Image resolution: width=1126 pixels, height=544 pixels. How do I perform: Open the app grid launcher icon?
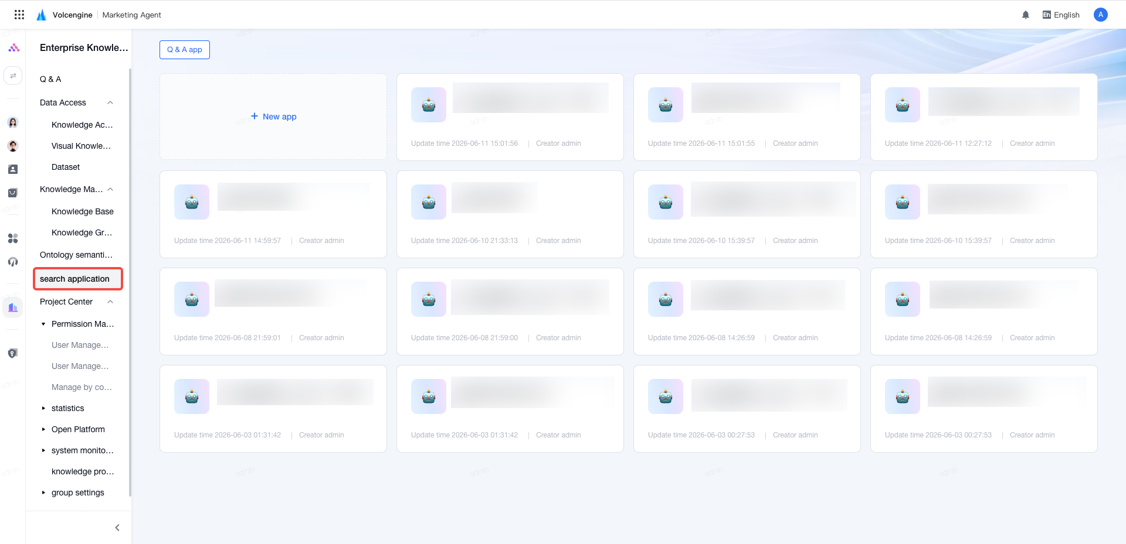[19, 15]
